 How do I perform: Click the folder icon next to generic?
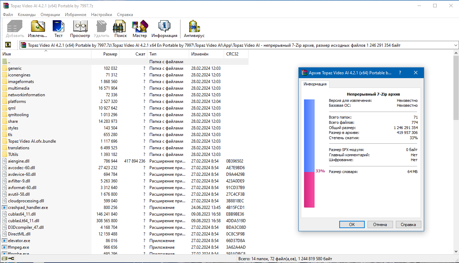point(5,68)
